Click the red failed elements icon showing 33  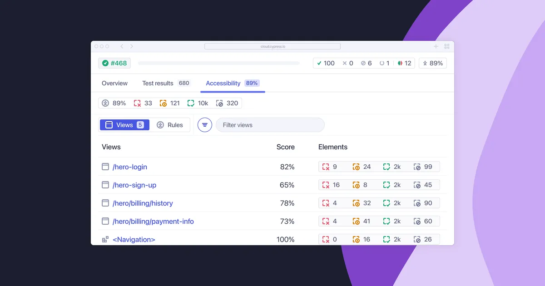click(x=138, y=103)
